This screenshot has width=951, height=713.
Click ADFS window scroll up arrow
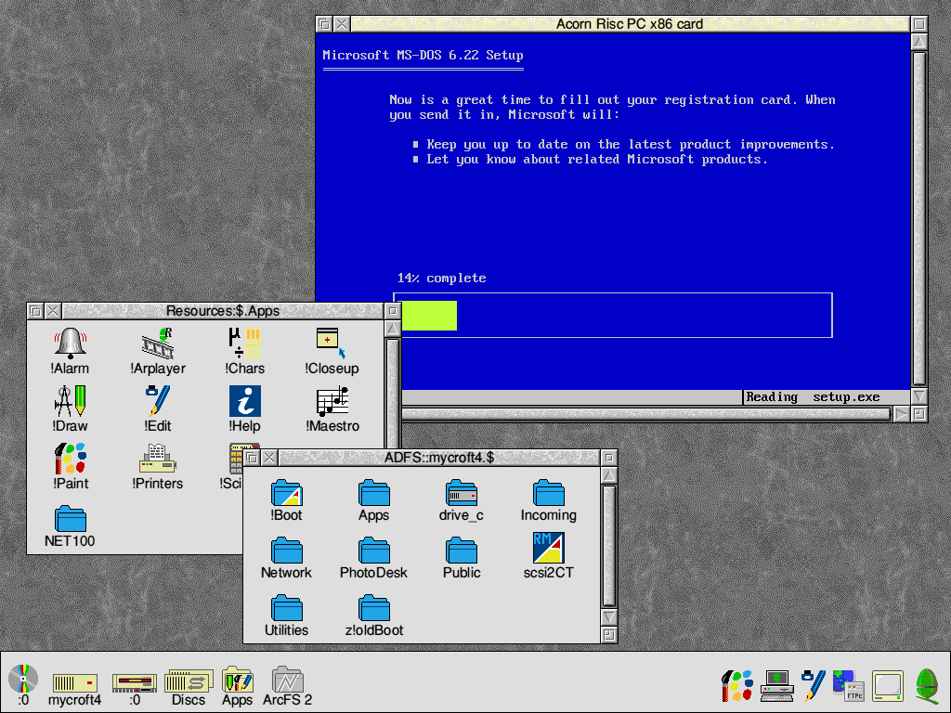609,475
